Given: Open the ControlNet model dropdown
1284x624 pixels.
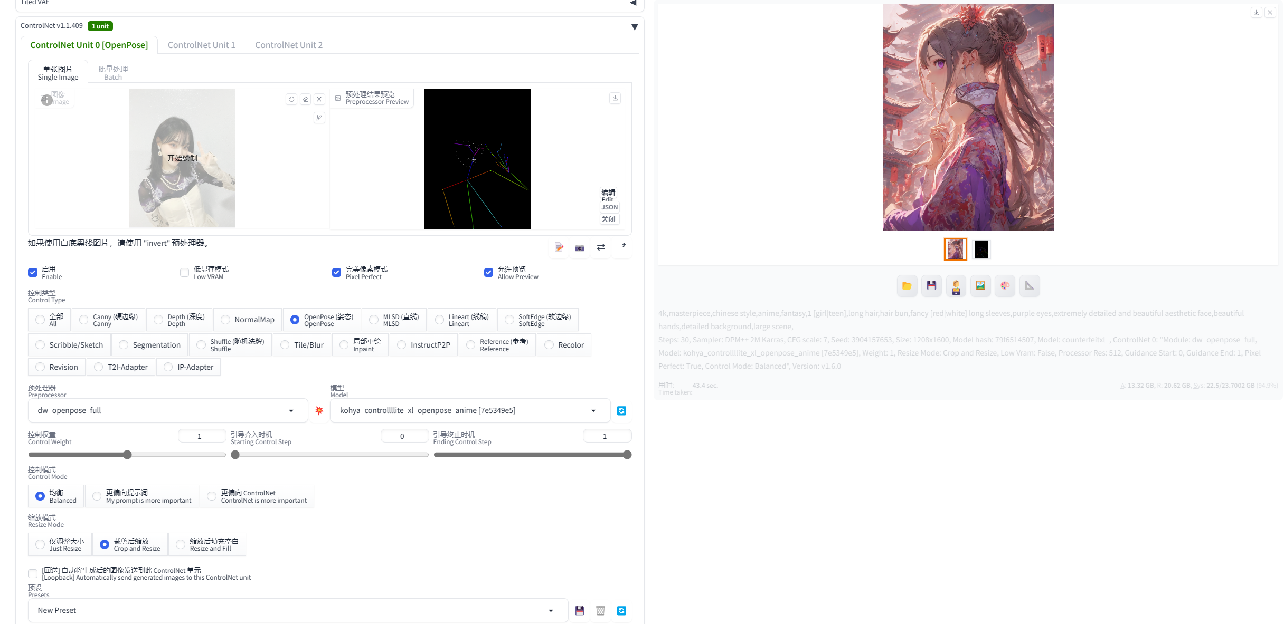Looking at the screenshot, I should tap(469, 410).
